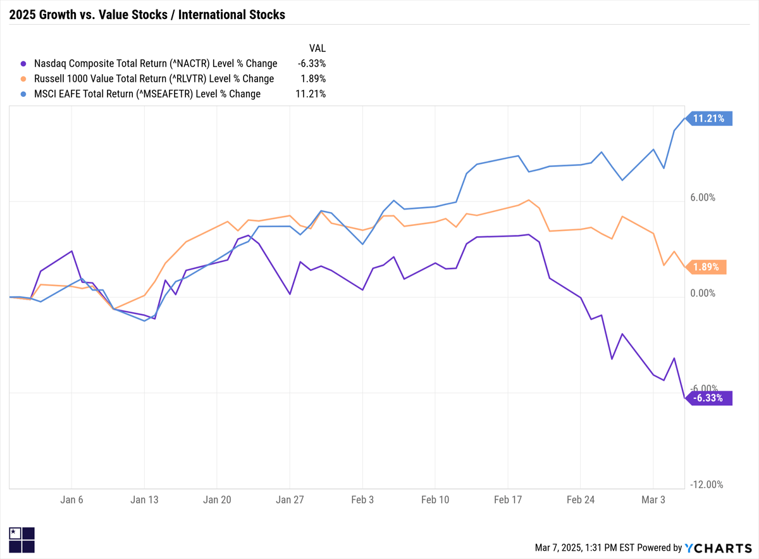The image size is (759, 559).
Task: Click the legend value -6.33% for Nasdaq
Action: (311, 63)
